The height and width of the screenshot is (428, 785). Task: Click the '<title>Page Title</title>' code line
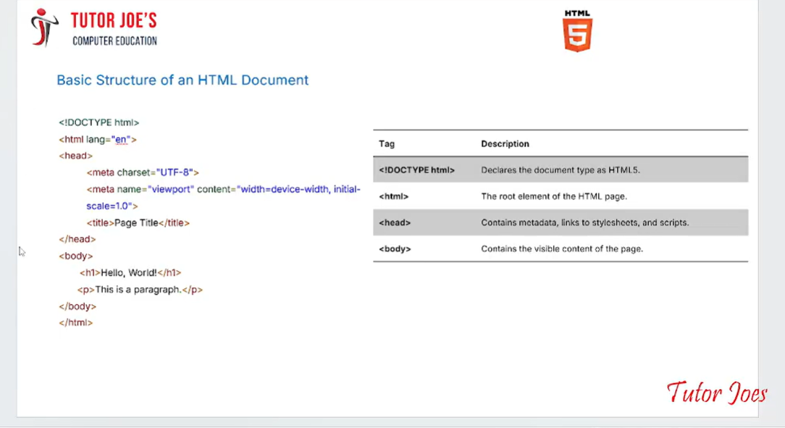pyautogui.click(x=138, y=223)
